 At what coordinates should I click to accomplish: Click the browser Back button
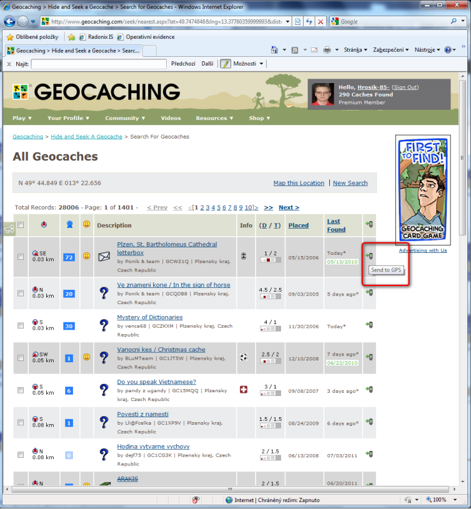click(x=9, y=21)
